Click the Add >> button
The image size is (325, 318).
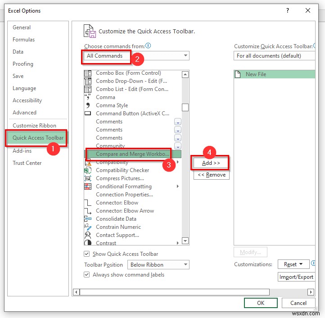[x=211, y=163]
